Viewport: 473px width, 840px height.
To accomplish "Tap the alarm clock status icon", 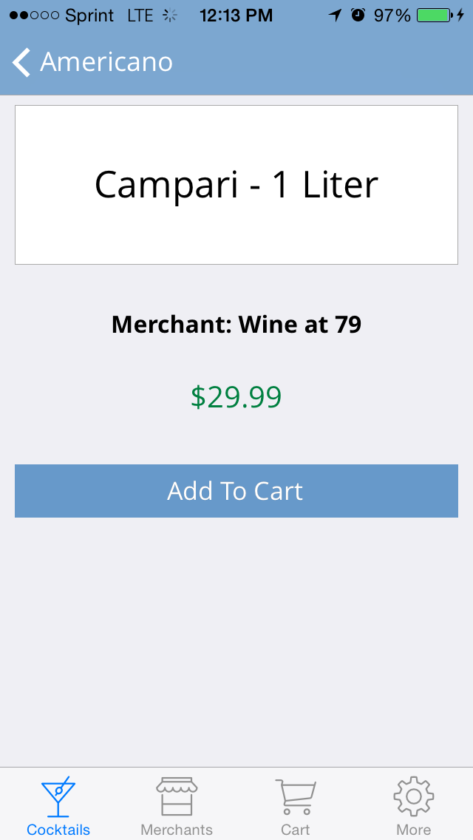I will click(358, 16).
